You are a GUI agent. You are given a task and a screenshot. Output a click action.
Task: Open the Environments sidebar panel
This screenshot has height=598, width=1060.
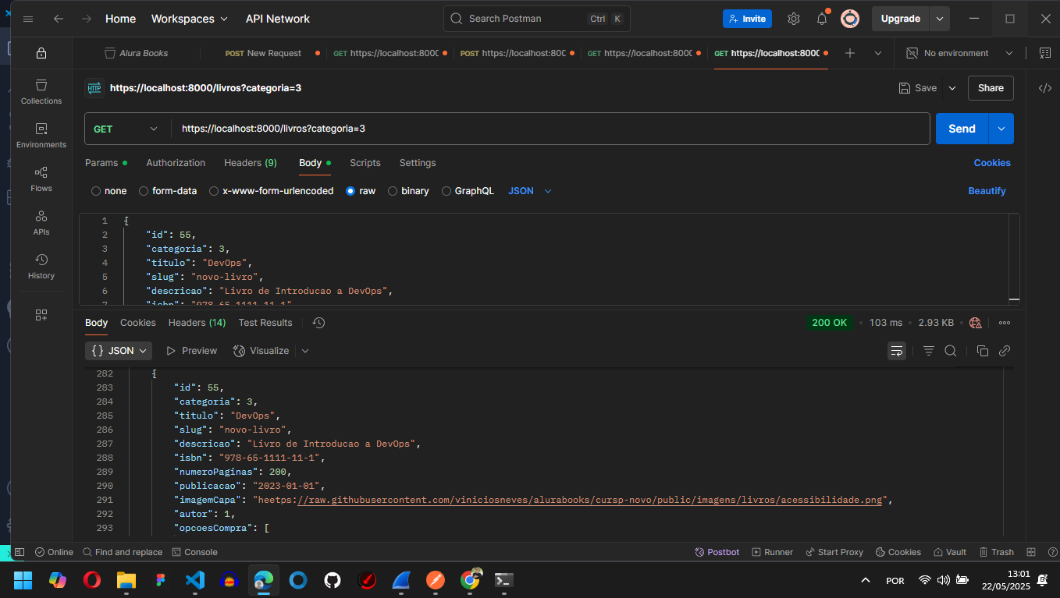tap(41, 135)
